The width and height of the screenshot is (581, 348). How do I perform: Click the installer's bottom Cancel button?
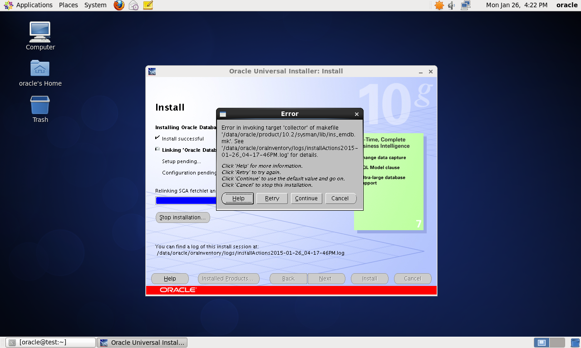click(413, 279)
